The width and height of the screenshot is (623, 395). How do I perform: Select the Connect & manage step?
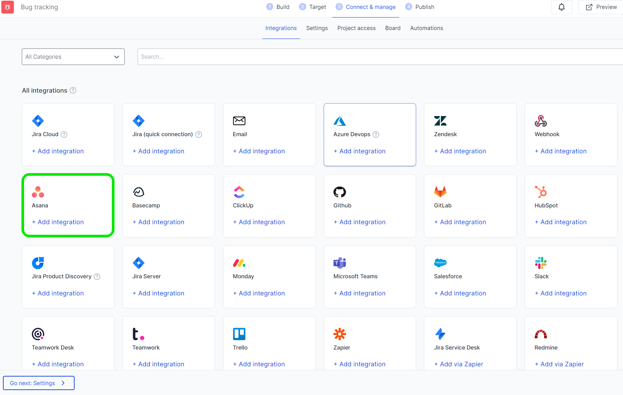[x=366, y=7]
